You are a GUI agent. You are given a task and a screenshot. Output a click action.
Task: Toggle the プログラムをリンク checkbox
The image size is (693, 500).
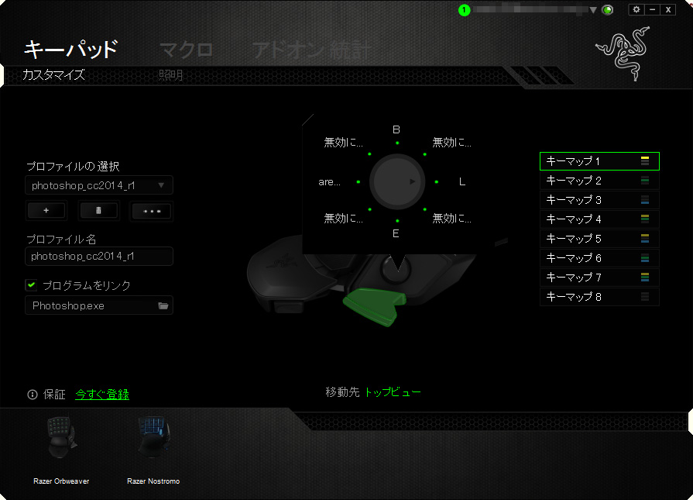coord(31,285)
